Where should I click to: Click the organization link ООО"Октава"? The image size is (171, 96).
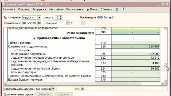click(106, 18)
